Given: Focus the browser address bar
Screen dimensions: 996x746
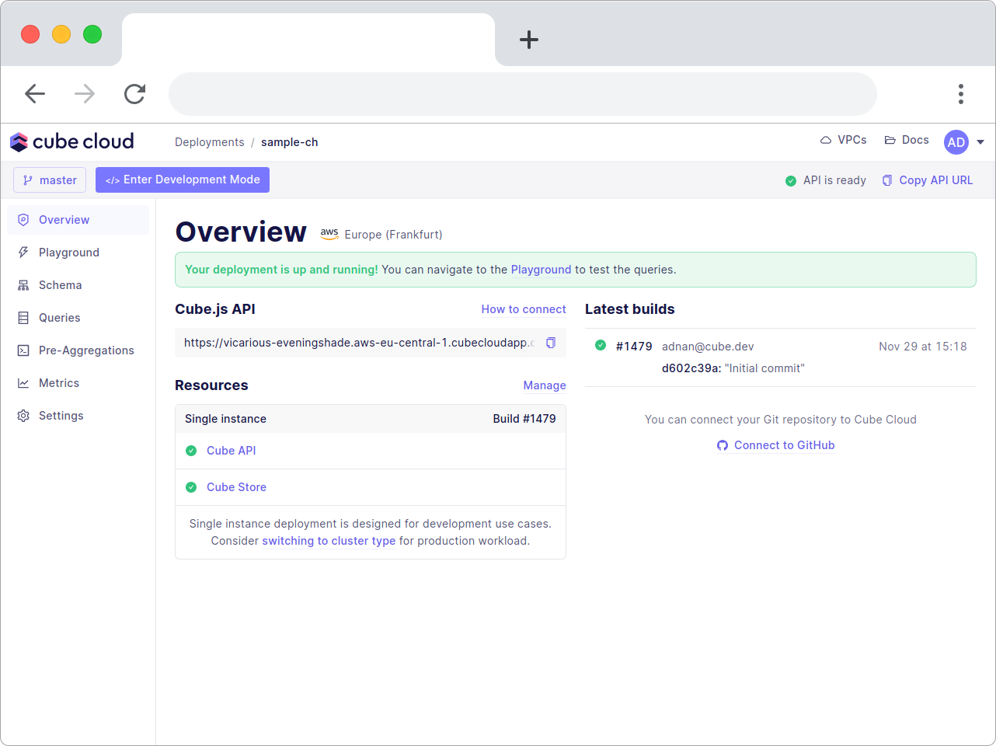Looking at the screenshot, I should [x=522, y=94].
